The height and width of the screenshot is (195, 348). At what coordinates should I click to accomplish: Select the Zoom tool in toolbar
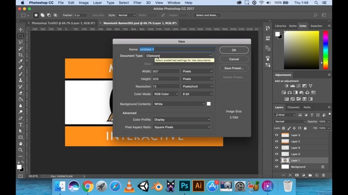click(x=21, y=150)
